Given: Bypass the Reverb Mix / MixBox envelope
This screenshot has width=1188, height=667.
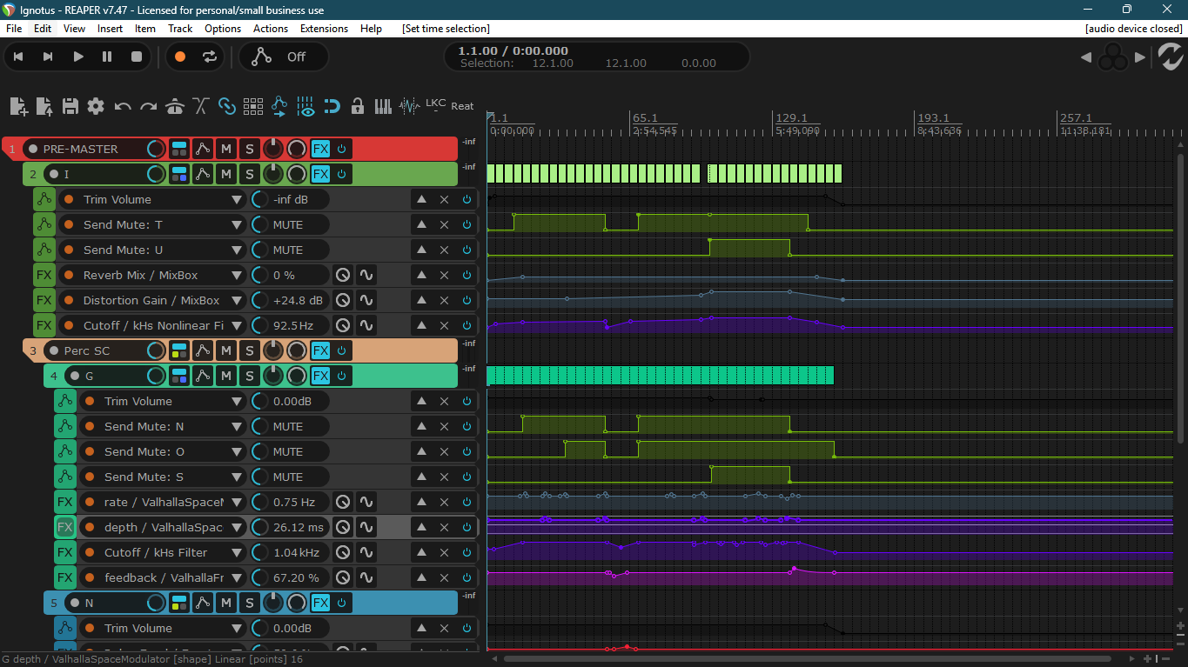Looking at the screenshot, I should (466, 275).
